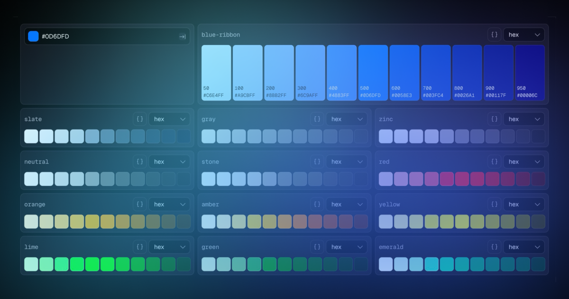The height and width of the screenshot is (299, 569).
Task: Click the {} code icon for slate palette
Action: [139, 119]
